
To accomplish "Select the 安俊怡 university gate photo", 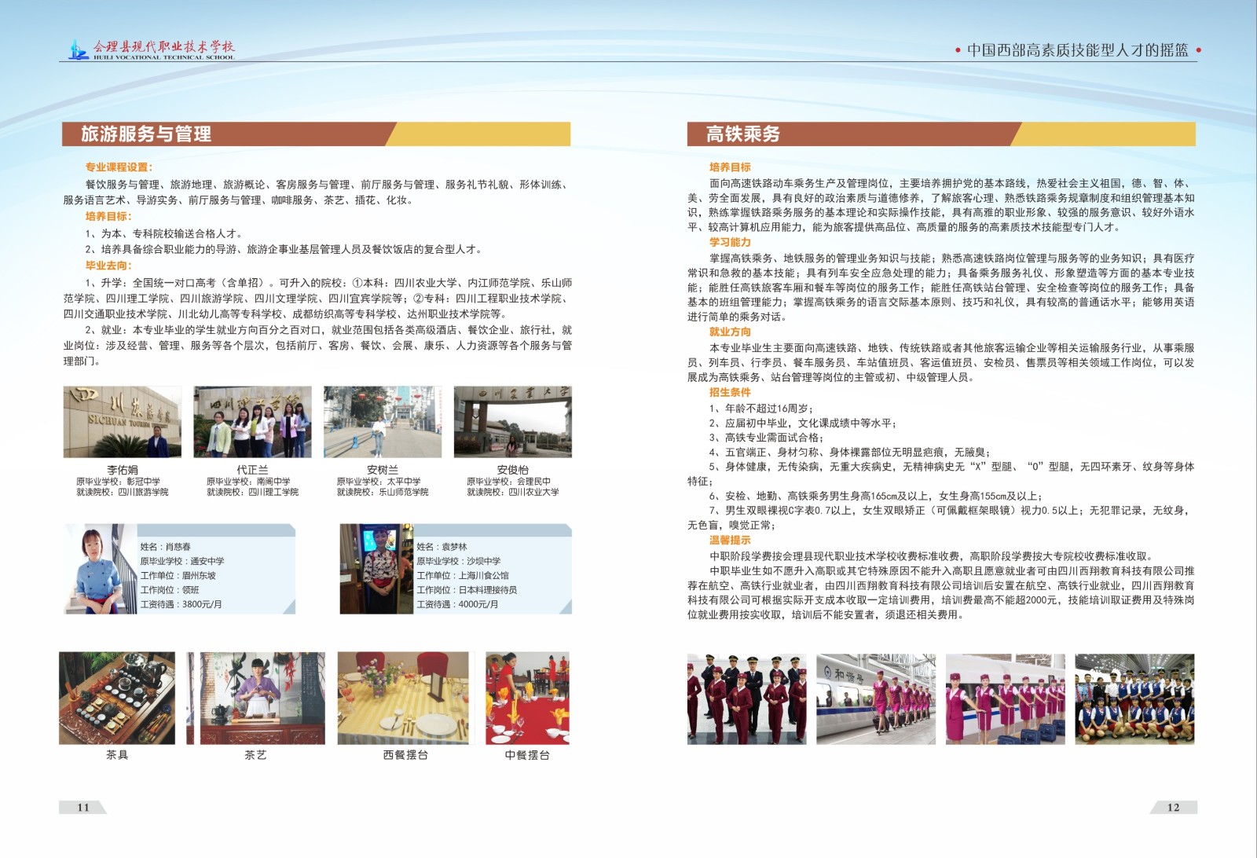I will (512, 422).
